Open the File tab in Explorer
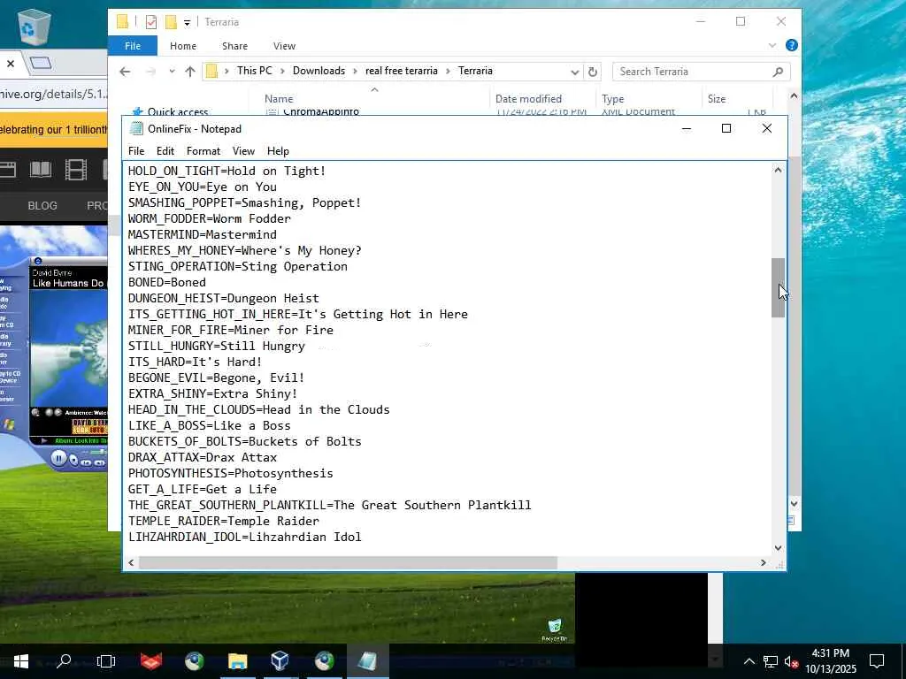This screenshot has height=679, width=906. (x=133, y=46)
